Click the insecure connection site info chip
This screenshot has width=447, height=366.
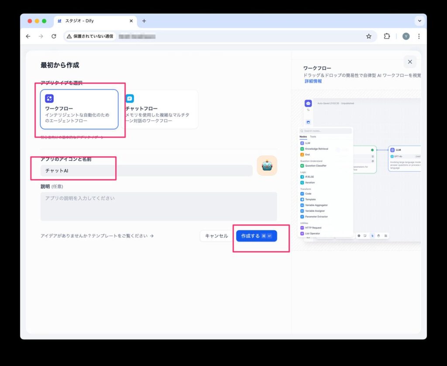click(x=89, y=36)
